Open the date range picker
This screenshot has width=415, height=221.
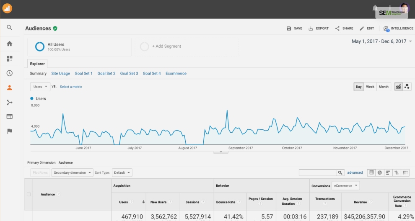[x=381, y=41]
